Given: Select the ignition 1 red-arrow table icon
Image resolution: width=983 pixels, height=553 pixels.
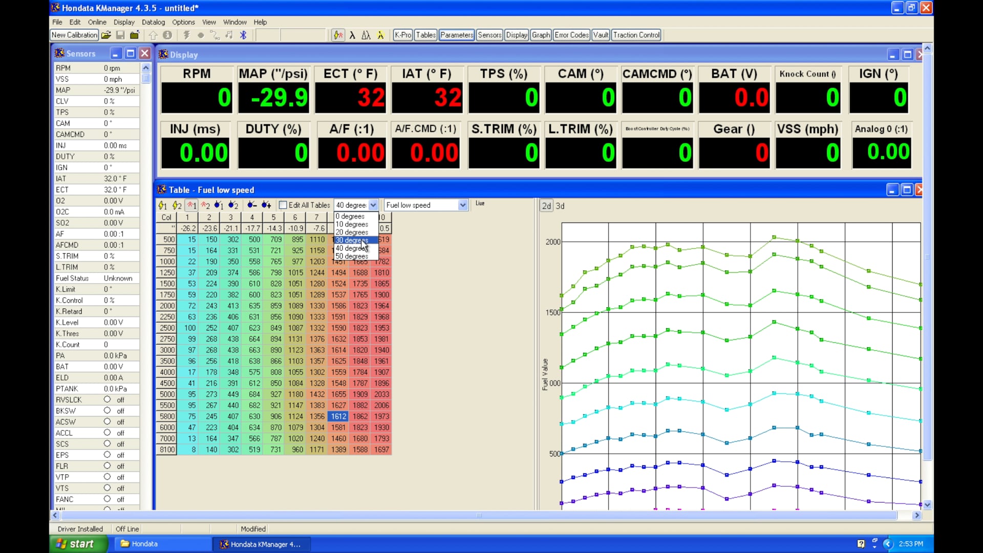Looking at the screenshot, I should 191,205.
